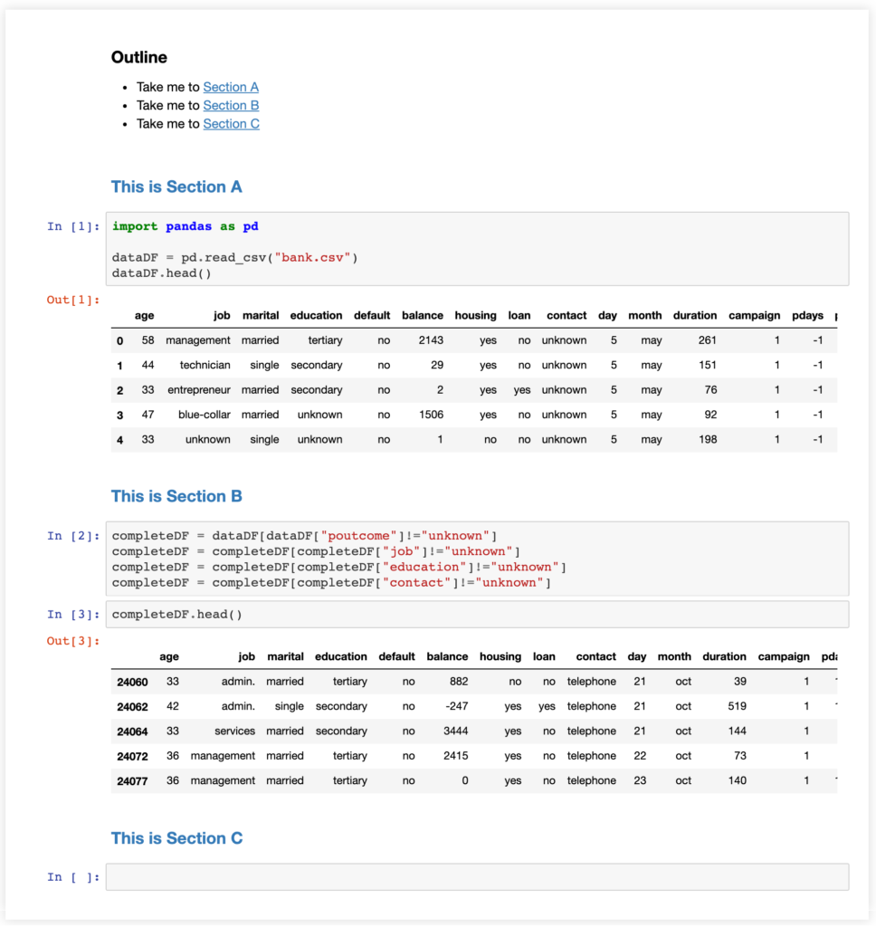
Task: Open the Section A link
Action: [231, 86]
